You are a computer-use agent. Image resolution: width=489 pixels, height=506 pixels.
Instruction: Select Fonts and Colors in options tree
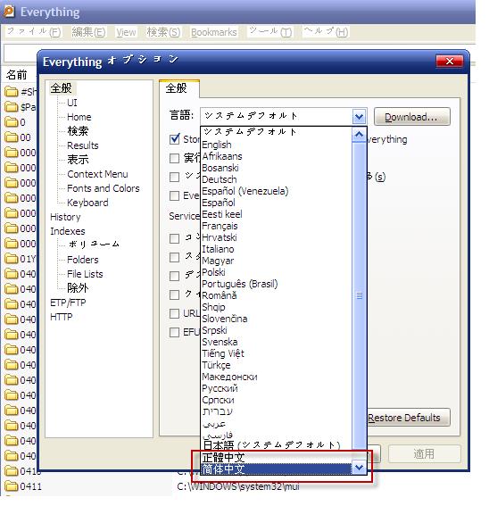(x=104, y=188)
